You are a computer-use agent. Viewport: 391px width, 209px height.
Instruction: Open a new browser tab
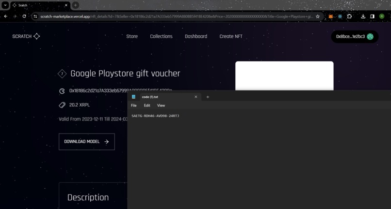click(x=75, y=5)
